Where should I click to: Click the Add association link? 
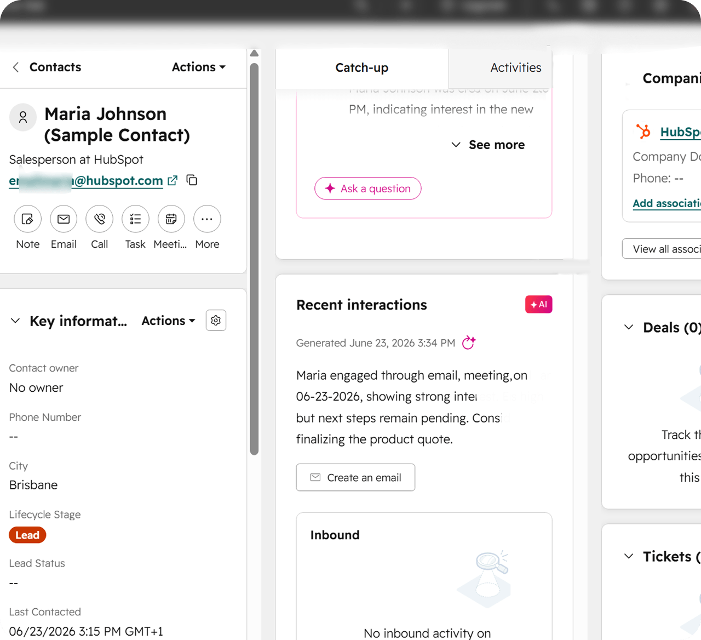point(666,203)
